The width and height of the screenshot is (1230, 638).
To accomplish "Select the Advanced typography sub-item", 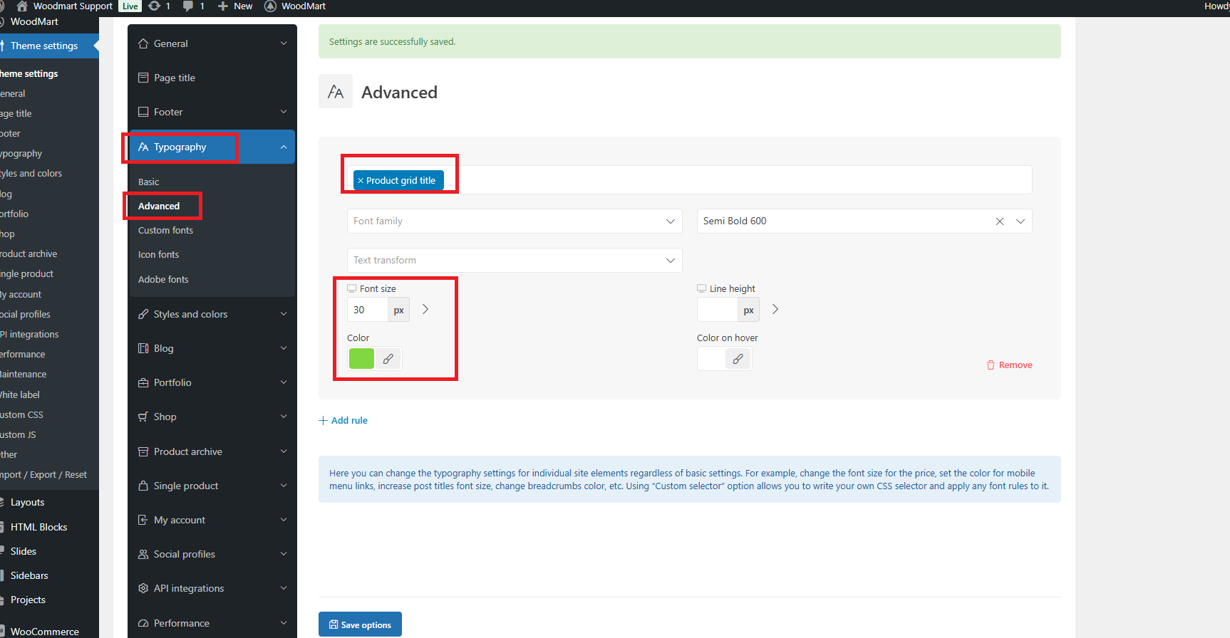I will 159,206.
